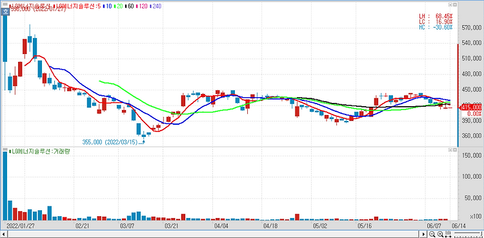Viewport: 484px width, 238px height.
Task: Open the gray menu icon on volume pane
Action: point(5,150)
